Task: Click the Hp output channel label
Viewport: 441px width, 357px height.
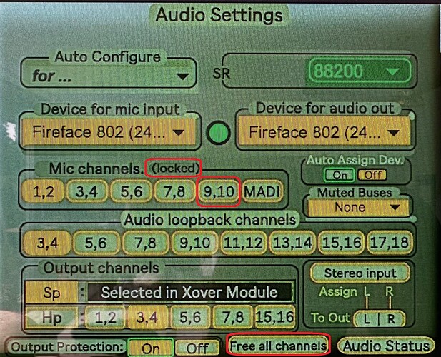Action: (x=51, y=318)
